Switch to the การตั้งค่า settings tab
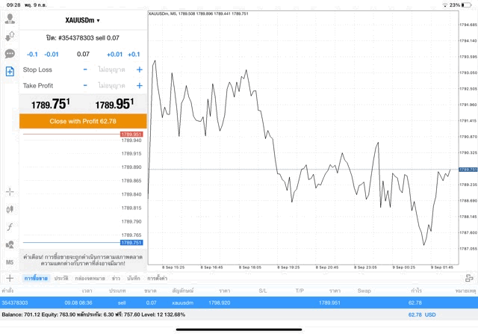This screenshot has width=478, height=334. pyautogui.click(x=157, y=278)
